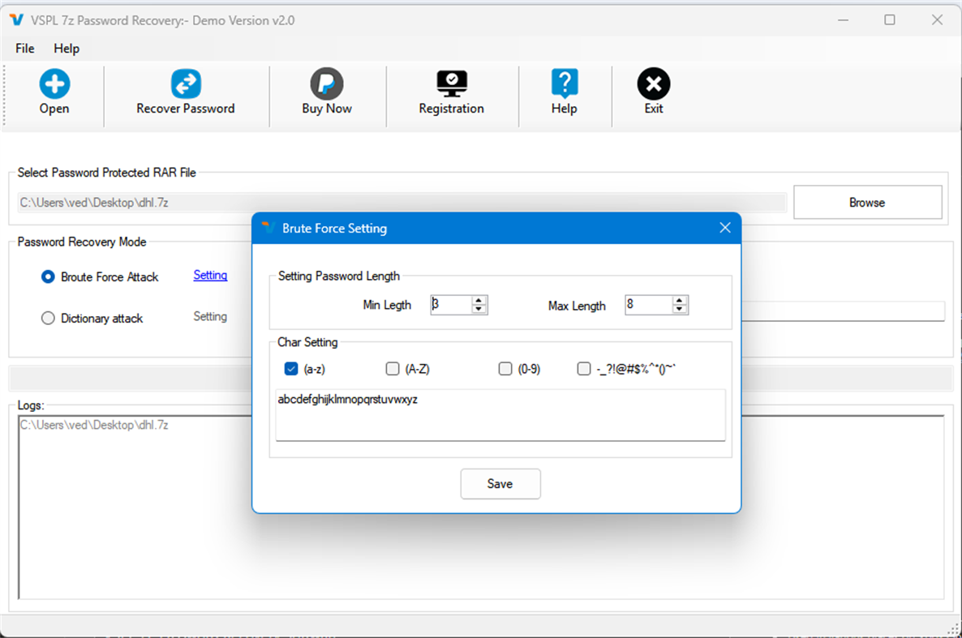Decrease Min Legth using the down arrow
Viewport: 962px width, 638px height.
[x=479, y=309]
